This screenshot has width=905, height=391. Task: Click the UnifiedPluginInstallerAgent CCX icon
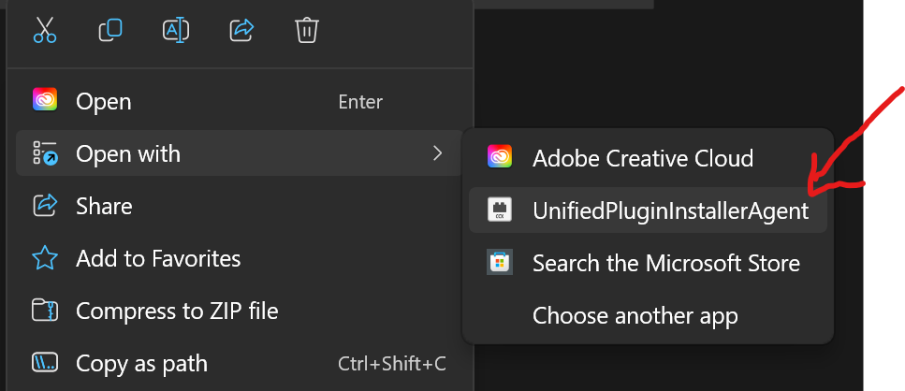[x=499, y=210]
